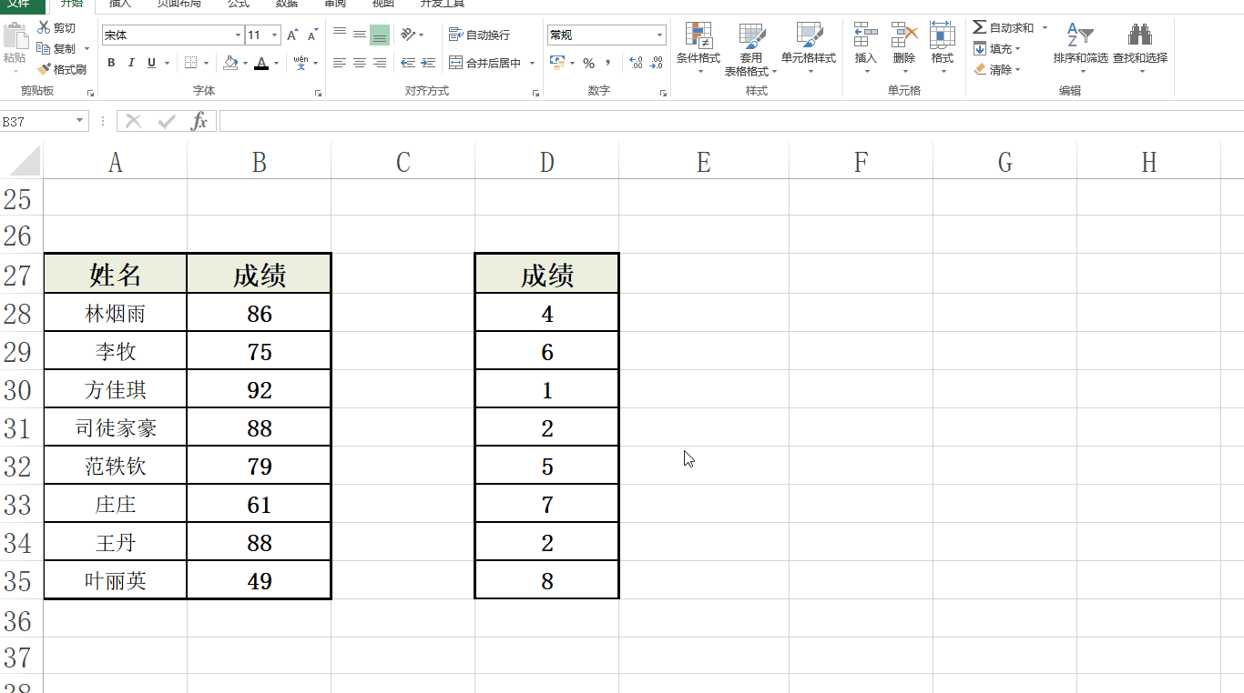Viewport: 1244px width, 693px height.
Task: Toggle align text left
Action: click(340, 63)
